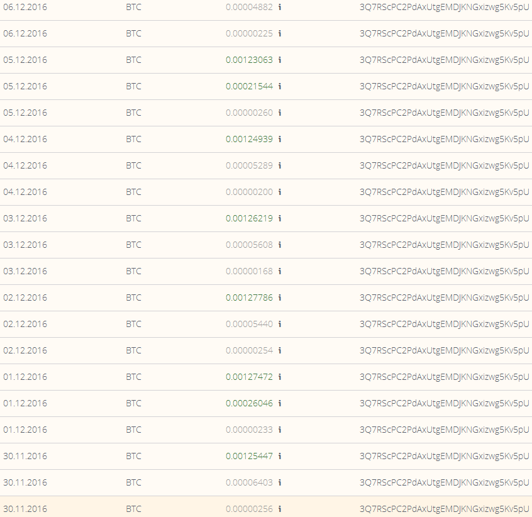Click wallet address in 0.00123063 row

coord(444,60)
